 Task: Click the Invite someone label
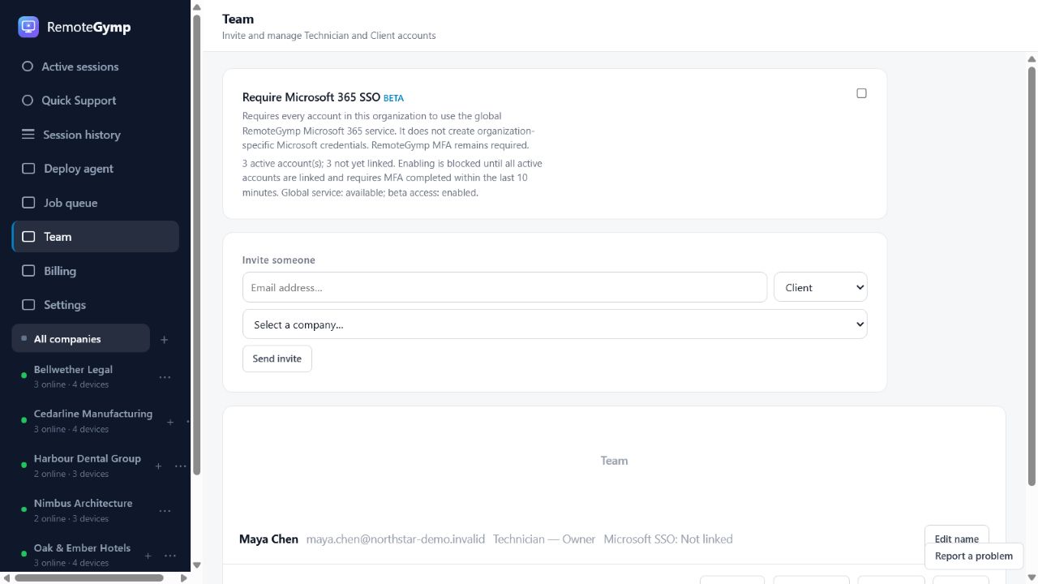click(278, 260)
